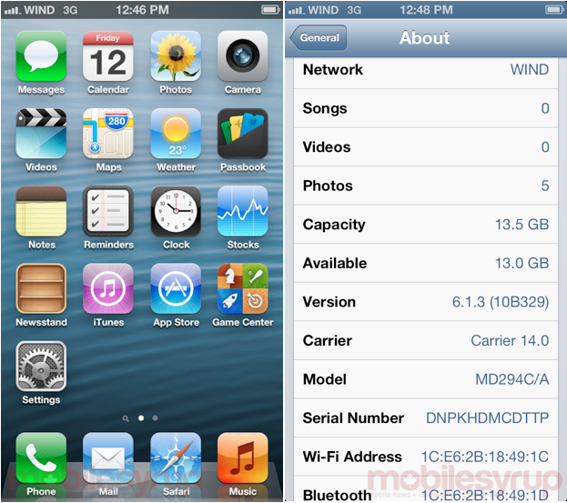Tap the Serial Number DNPKHDMCDTTP value
This screenshot has width=567, height=503.
click(488, 418)
